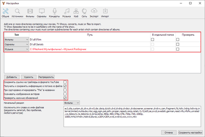Uncheck Проверять наличие обновлений checkbox

(x=65, y=98)
